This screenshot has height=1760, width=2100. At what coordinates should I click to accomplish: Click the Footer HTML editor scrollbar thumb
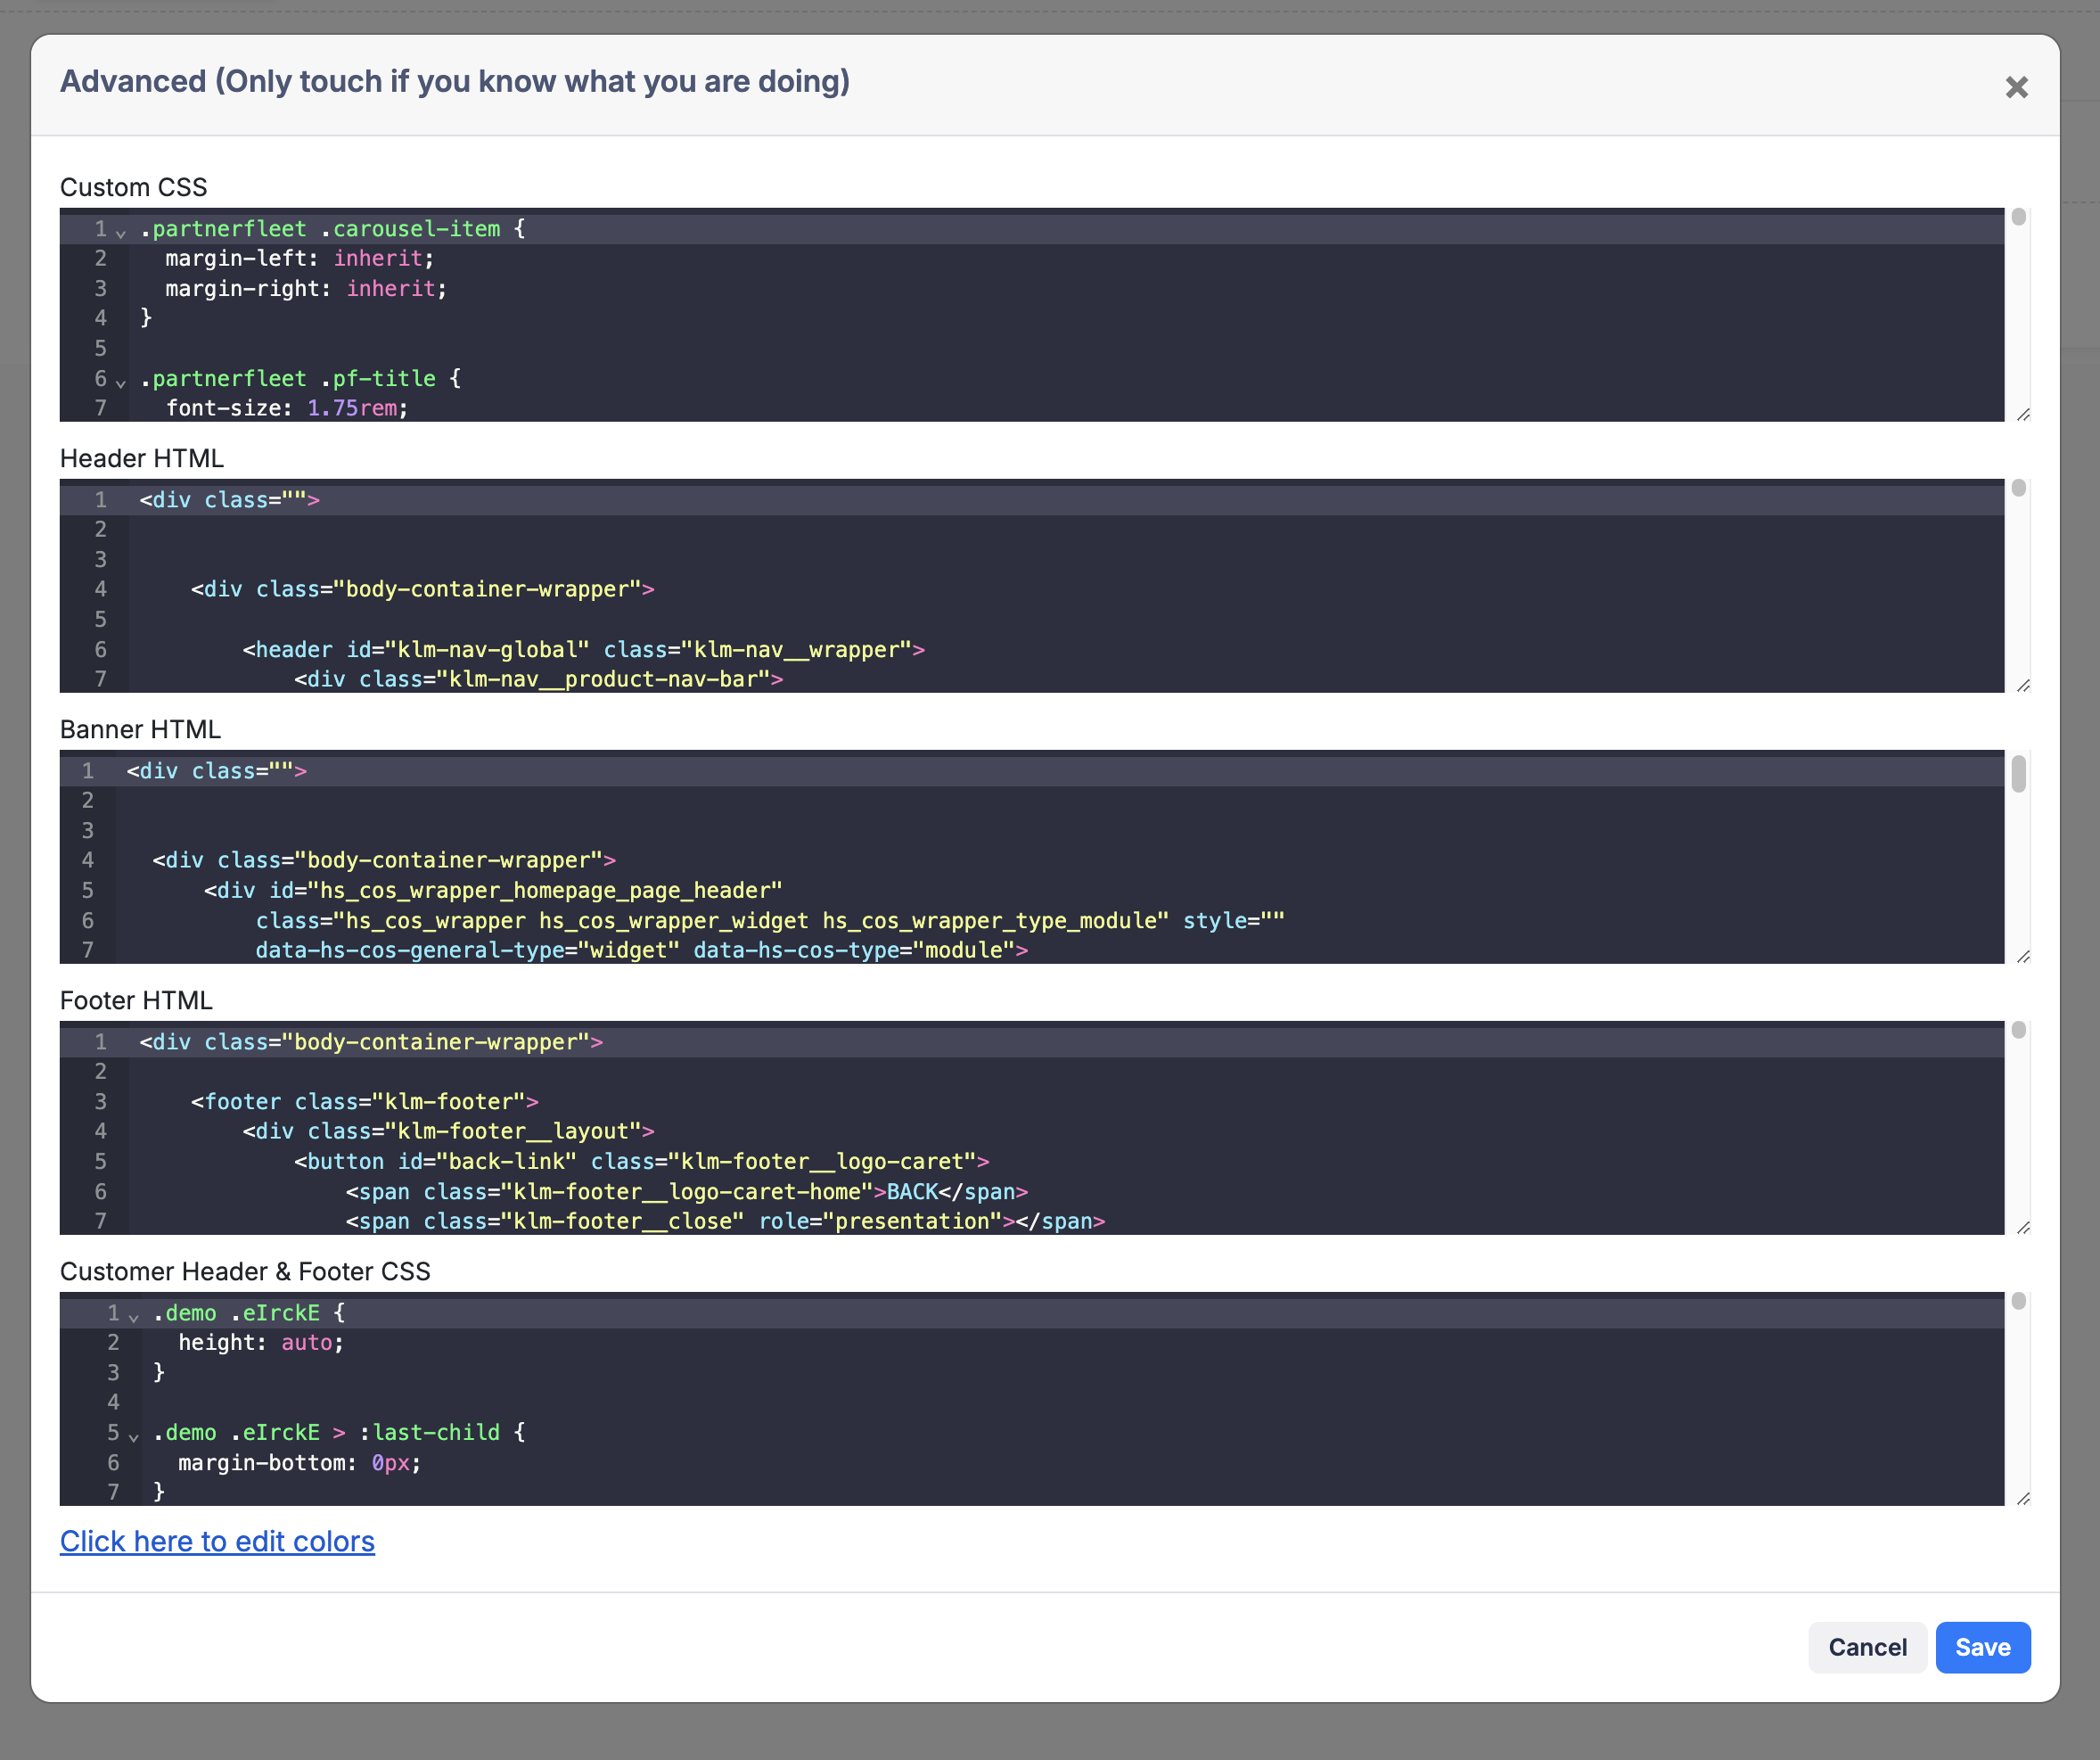coord(2019,1030)
